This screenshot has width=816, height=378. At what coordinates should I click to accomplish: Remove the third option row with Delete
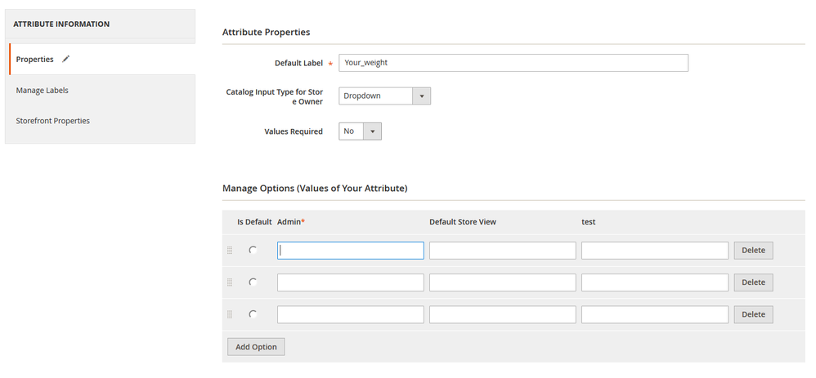coord(752,314)
